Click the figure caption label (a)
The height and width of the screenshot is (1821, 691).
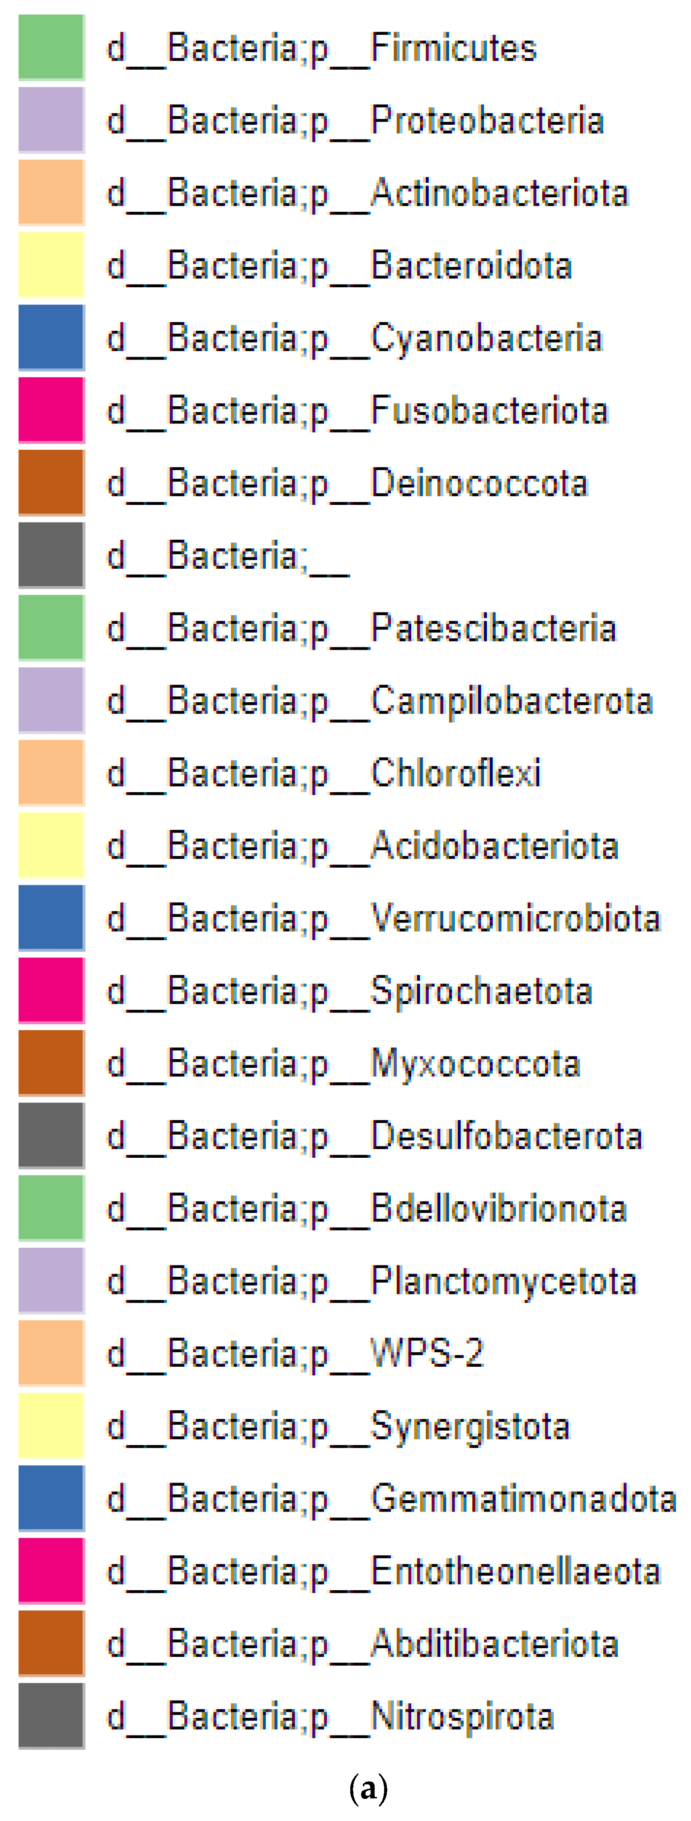(368, 1788)
